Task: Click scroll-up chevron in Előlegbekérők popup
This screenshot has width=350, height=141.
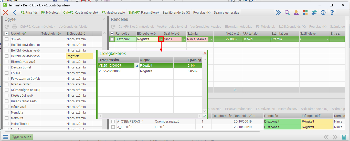Action: pyautogui.click(x=205, y=59)
